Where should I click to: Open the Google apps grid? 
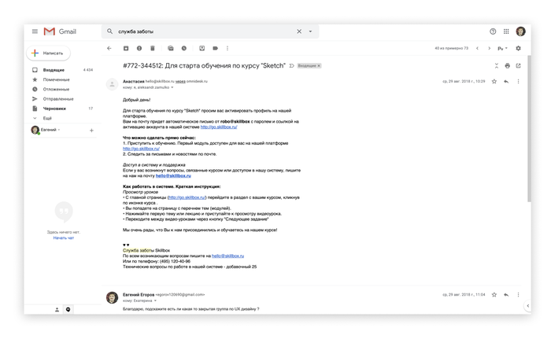pos(506,31)
